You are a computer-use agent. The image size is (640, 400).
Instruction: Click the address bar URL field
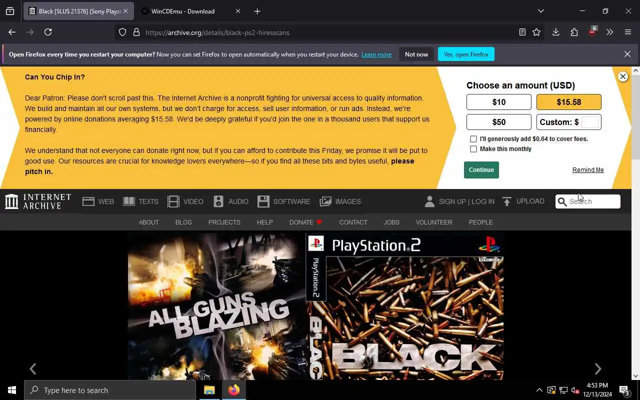(x=330, y=32)
